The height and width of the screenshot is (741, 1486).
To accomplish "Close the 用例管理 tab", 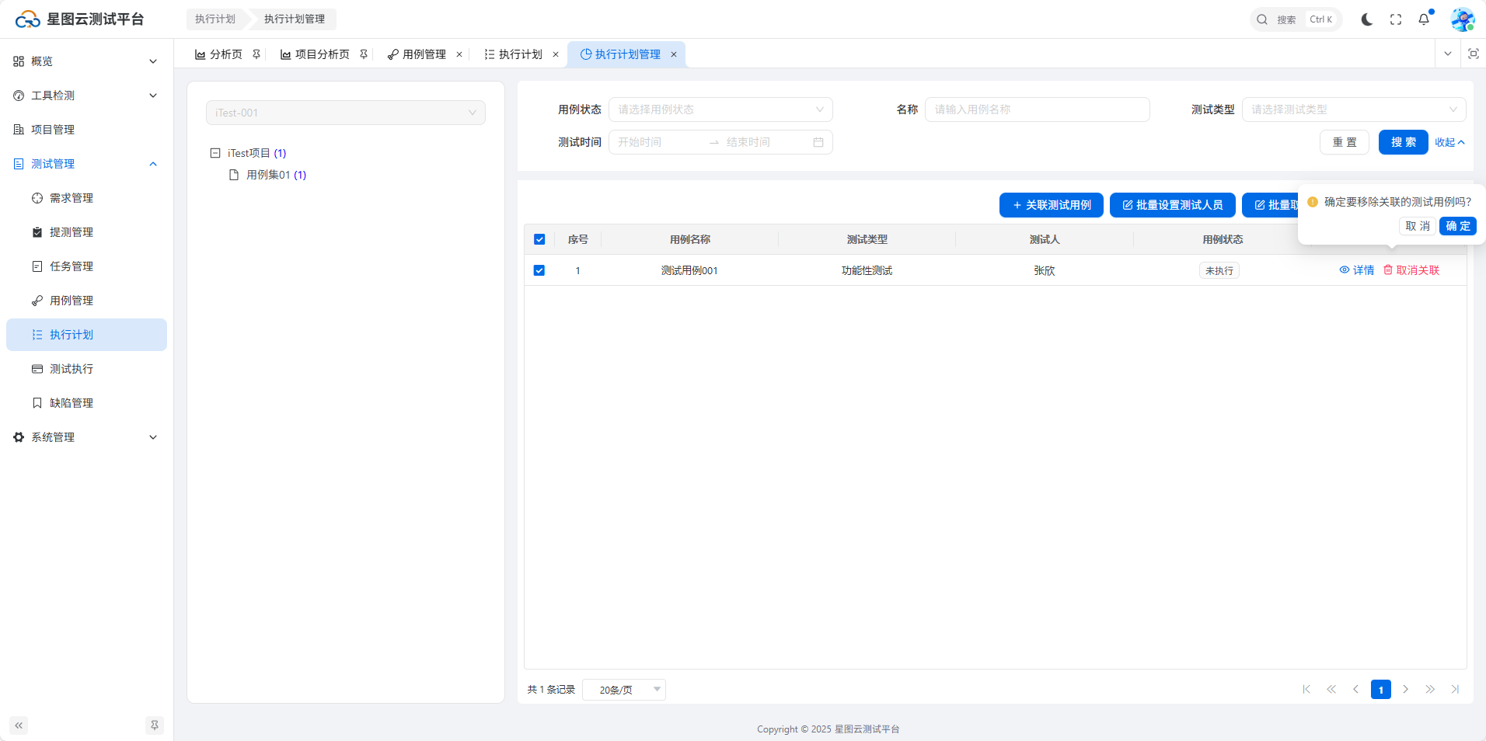I will click(459, 54).
